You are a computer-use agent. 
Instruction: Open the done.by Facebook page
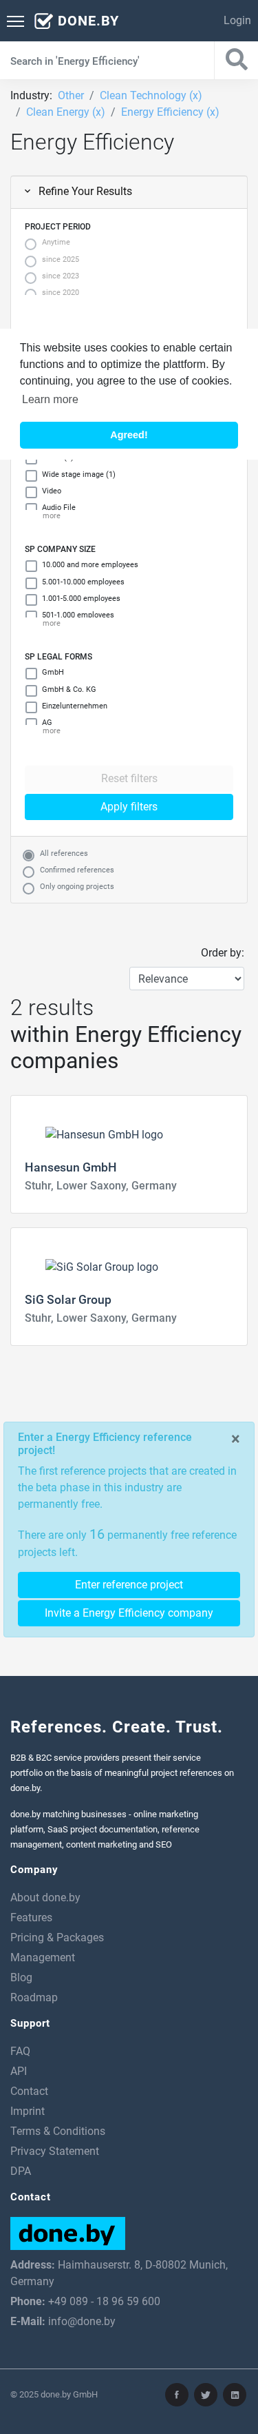[177, 2393]
